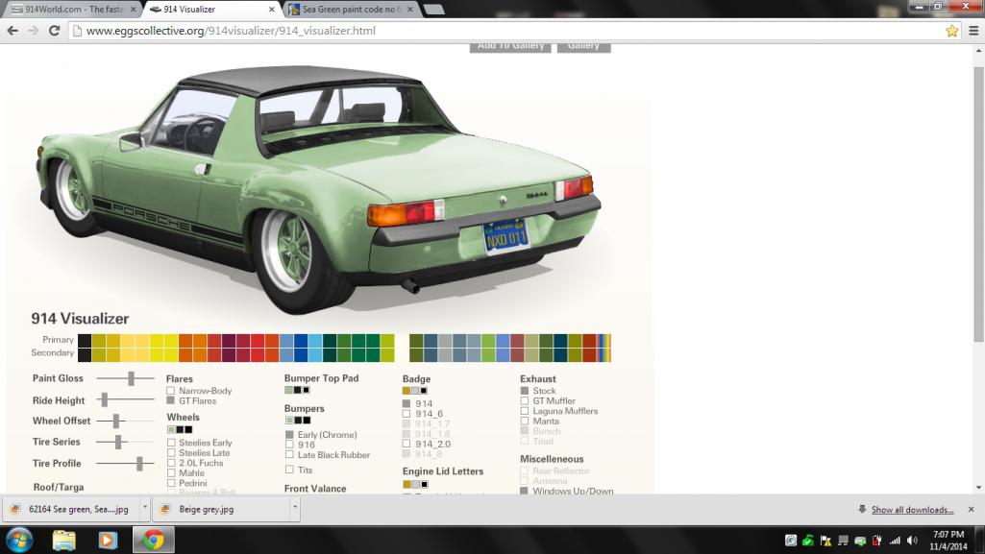985x554 pixels.
Task: Click the Chrome taskbar icon
Action: (154, 541)
